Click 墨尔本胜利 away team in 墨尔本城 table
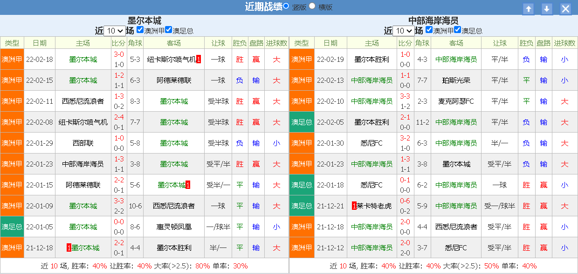Screen dimensions: 578x274 pyautogui.click(x=174, y=248)
